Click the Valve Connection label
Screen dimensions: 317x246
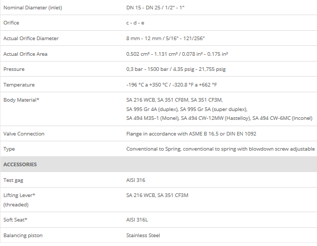click(x=24, y=133)
